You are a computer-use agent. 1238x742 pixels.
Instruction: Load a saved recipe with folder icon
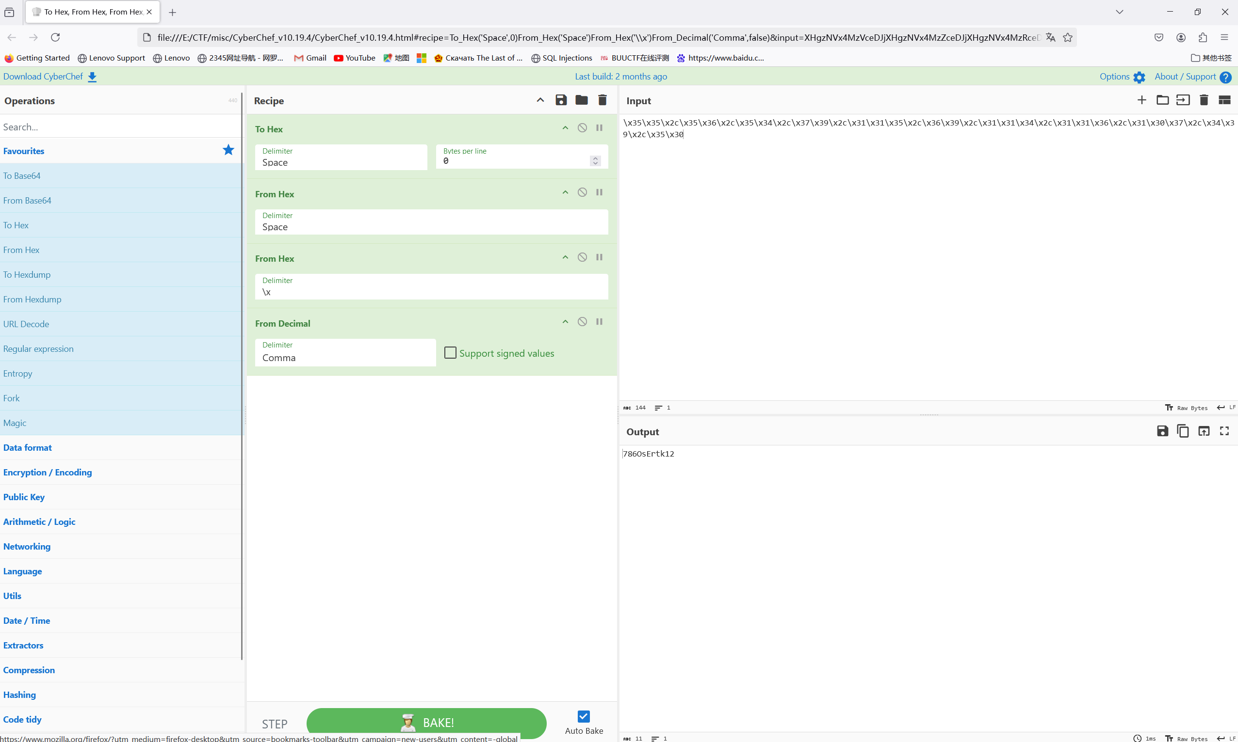(x=582, y=100)
